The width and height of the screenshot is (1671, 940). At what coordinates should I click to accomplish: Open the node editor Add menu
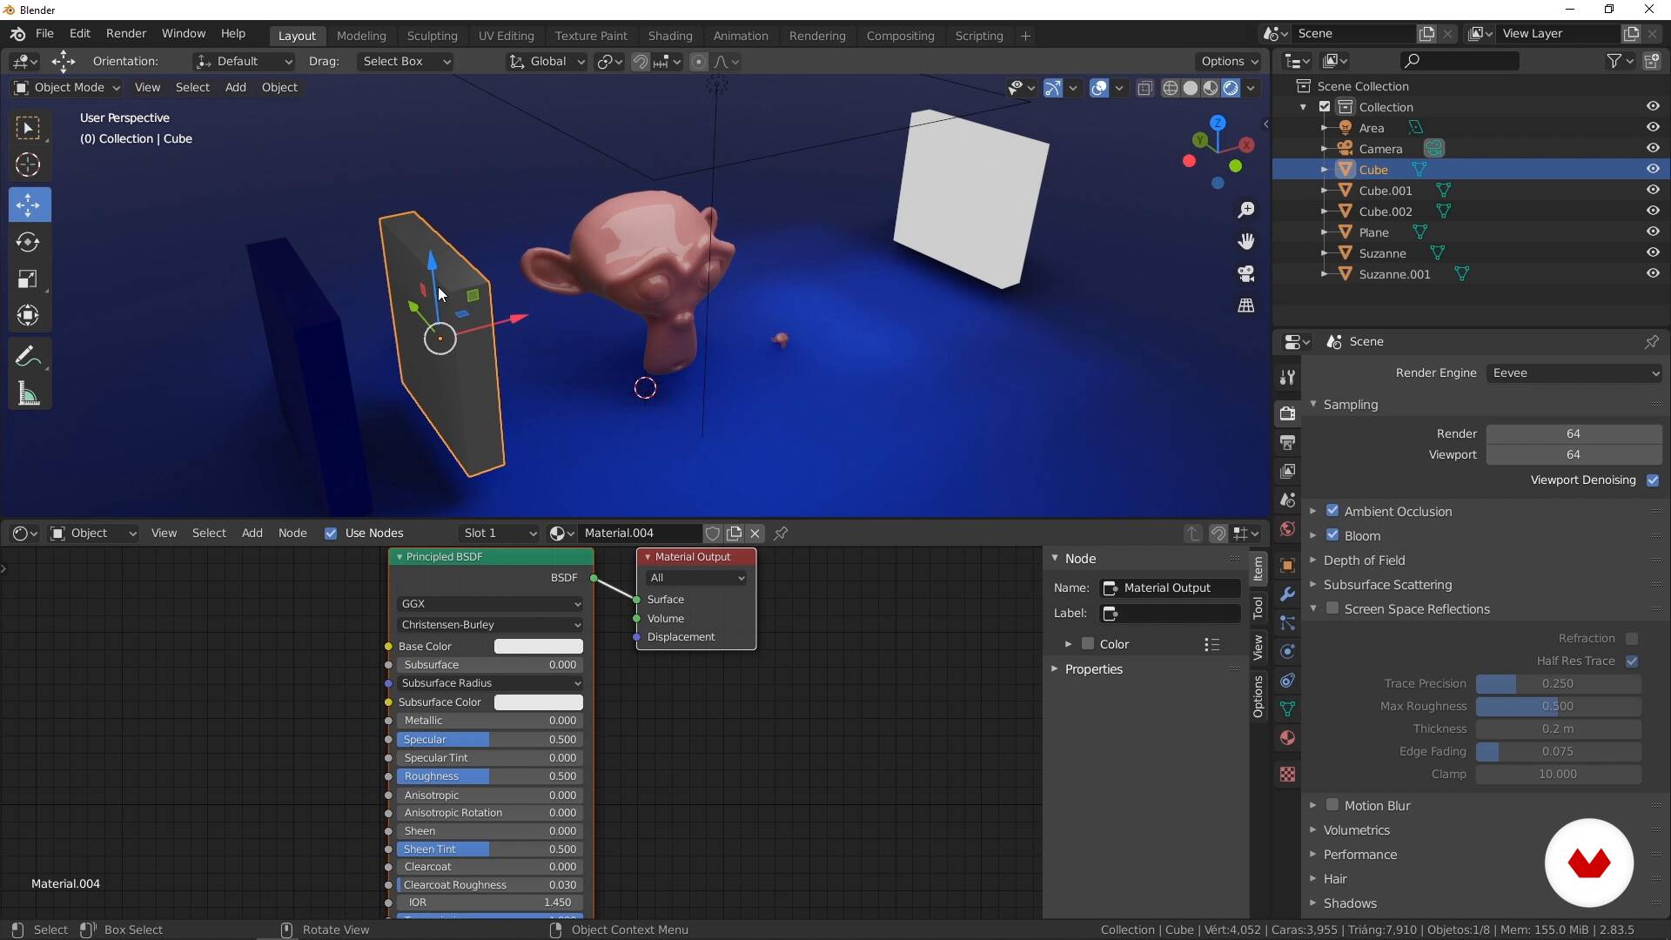[252, 534]
